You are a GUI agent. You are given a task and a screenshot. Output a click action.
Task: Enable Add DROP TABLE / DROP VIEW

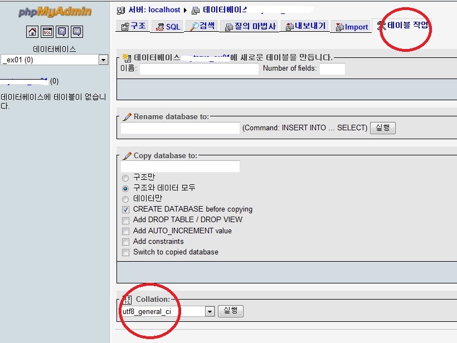(x=125, y=220)
